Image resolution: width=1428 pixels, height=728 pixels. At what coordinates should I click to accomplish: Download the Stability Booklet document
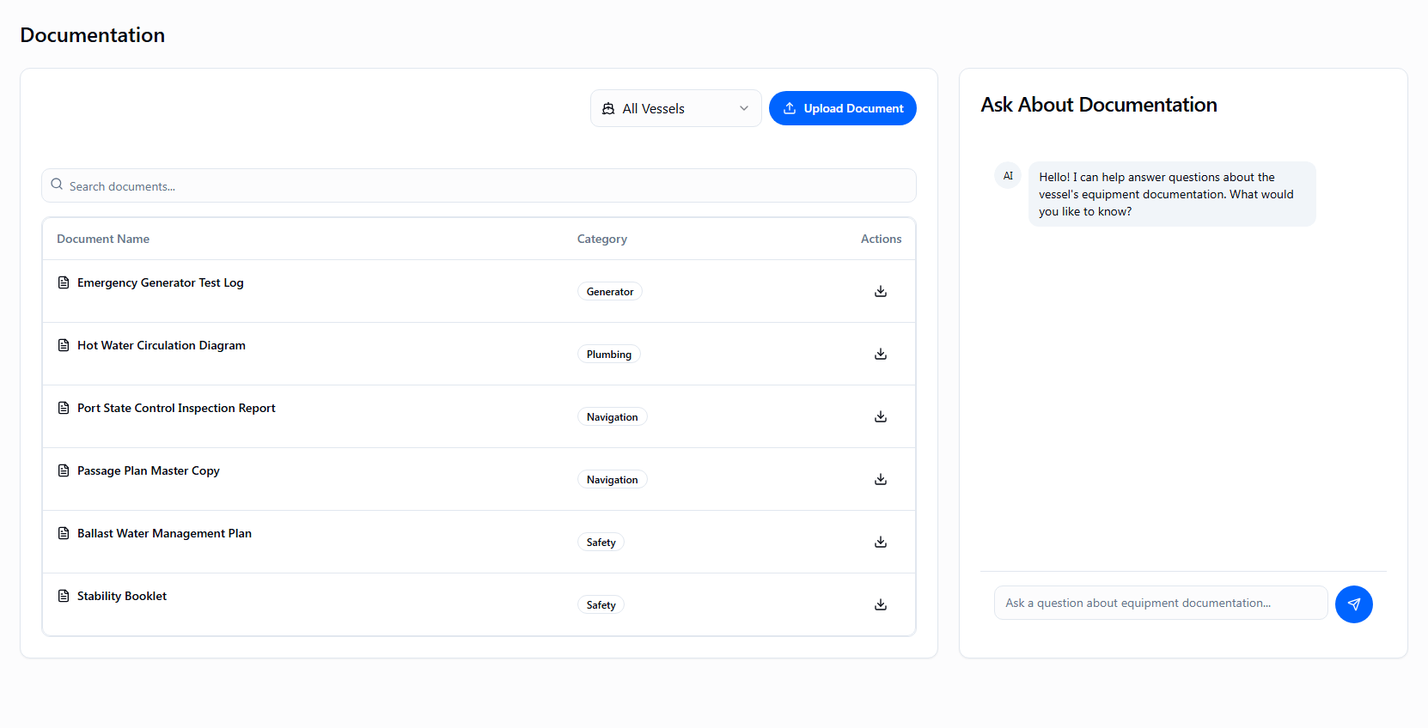click(x=880, y=604)
